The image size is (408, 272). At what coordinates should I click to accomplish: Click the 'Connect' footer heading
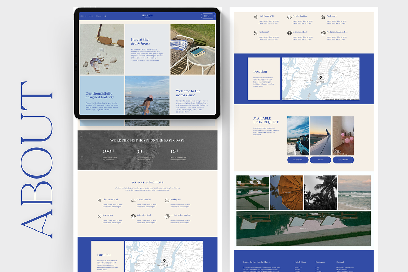[340, 262]
